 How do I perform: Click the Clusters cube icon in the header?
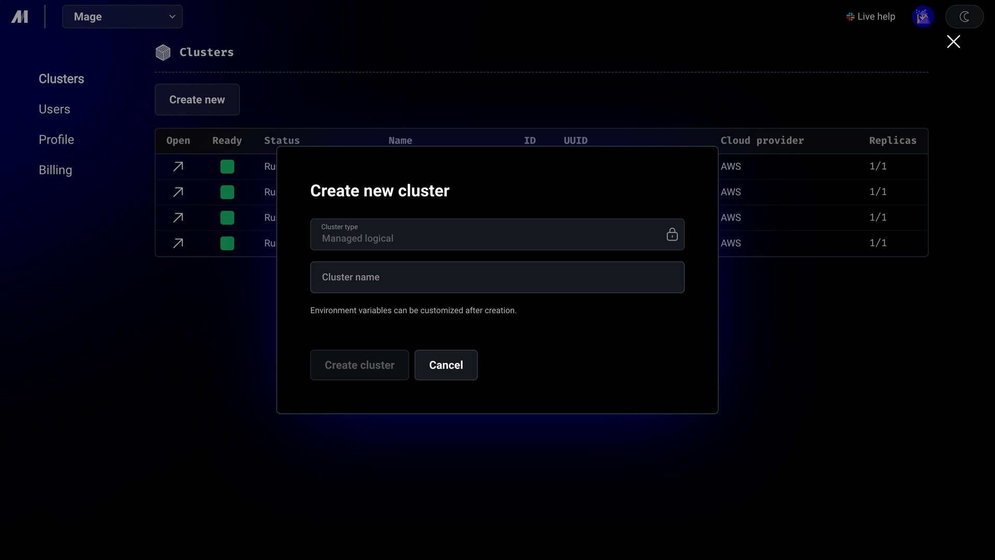pos(163,52)
